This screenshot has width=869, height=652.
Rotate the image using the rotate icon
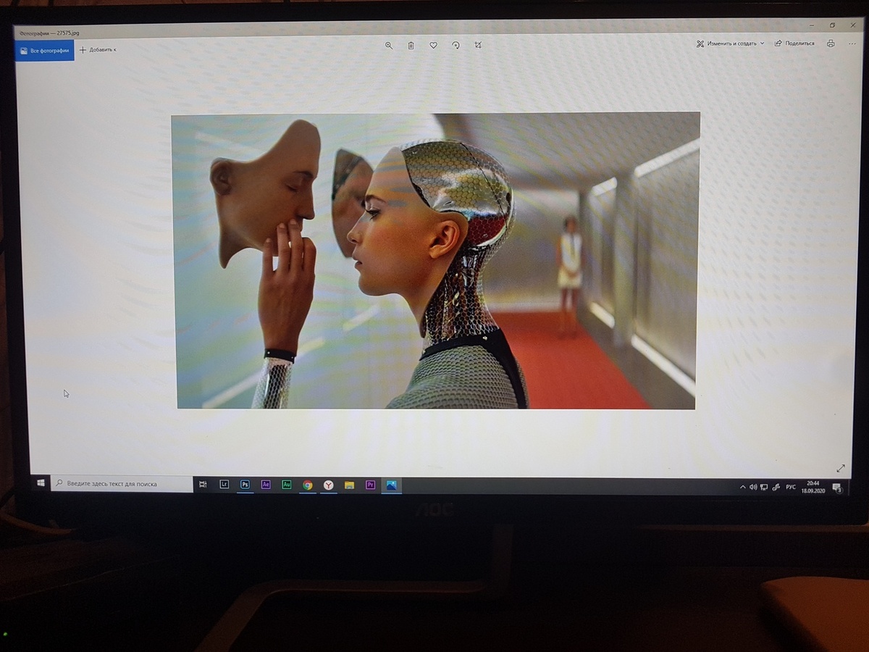[456, 45]
